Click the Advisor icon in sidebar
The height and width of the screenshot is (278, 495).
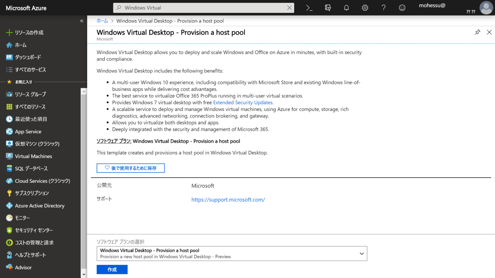coord(9,267)
